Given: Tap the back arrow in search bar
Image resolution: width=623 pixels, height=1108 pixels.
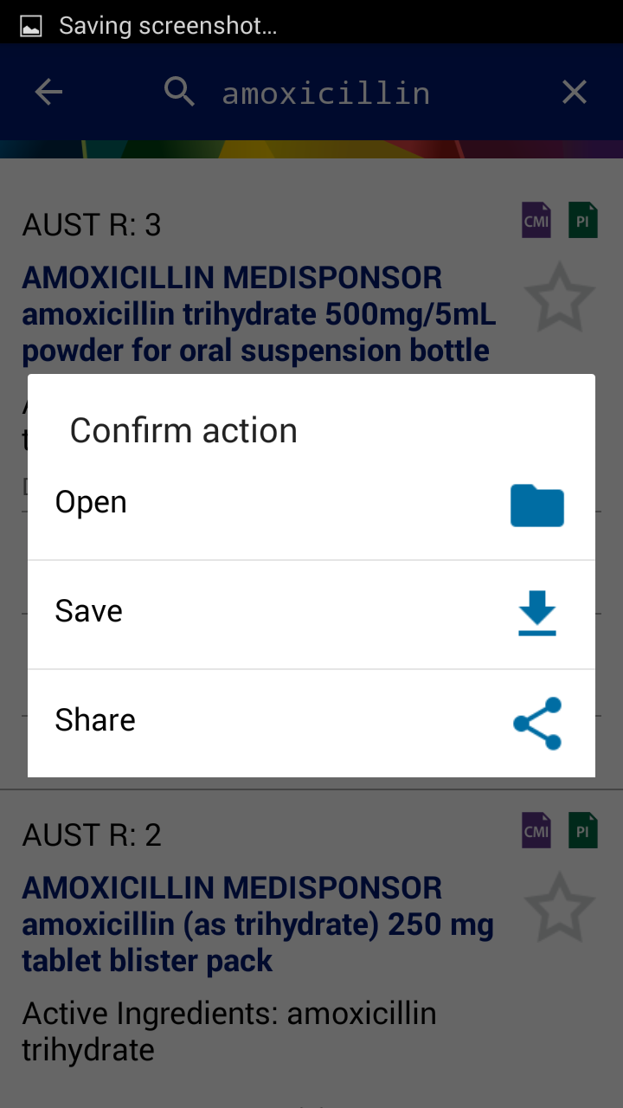Looking at the screenshot, I should [x=48, y=92].
